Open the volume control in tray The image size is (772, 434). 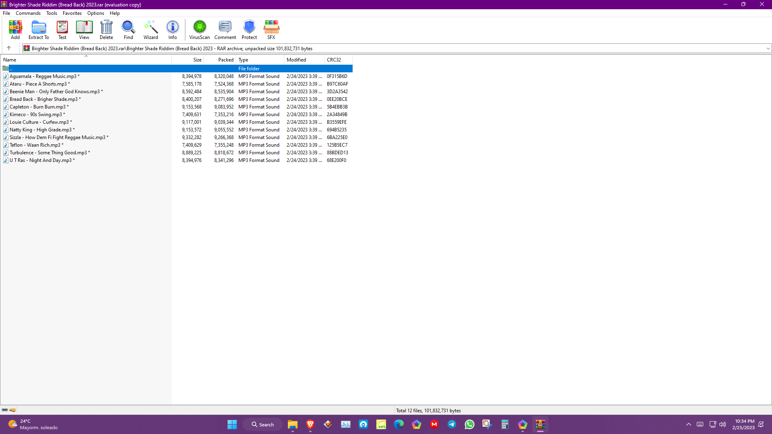(x=723, y=424)
